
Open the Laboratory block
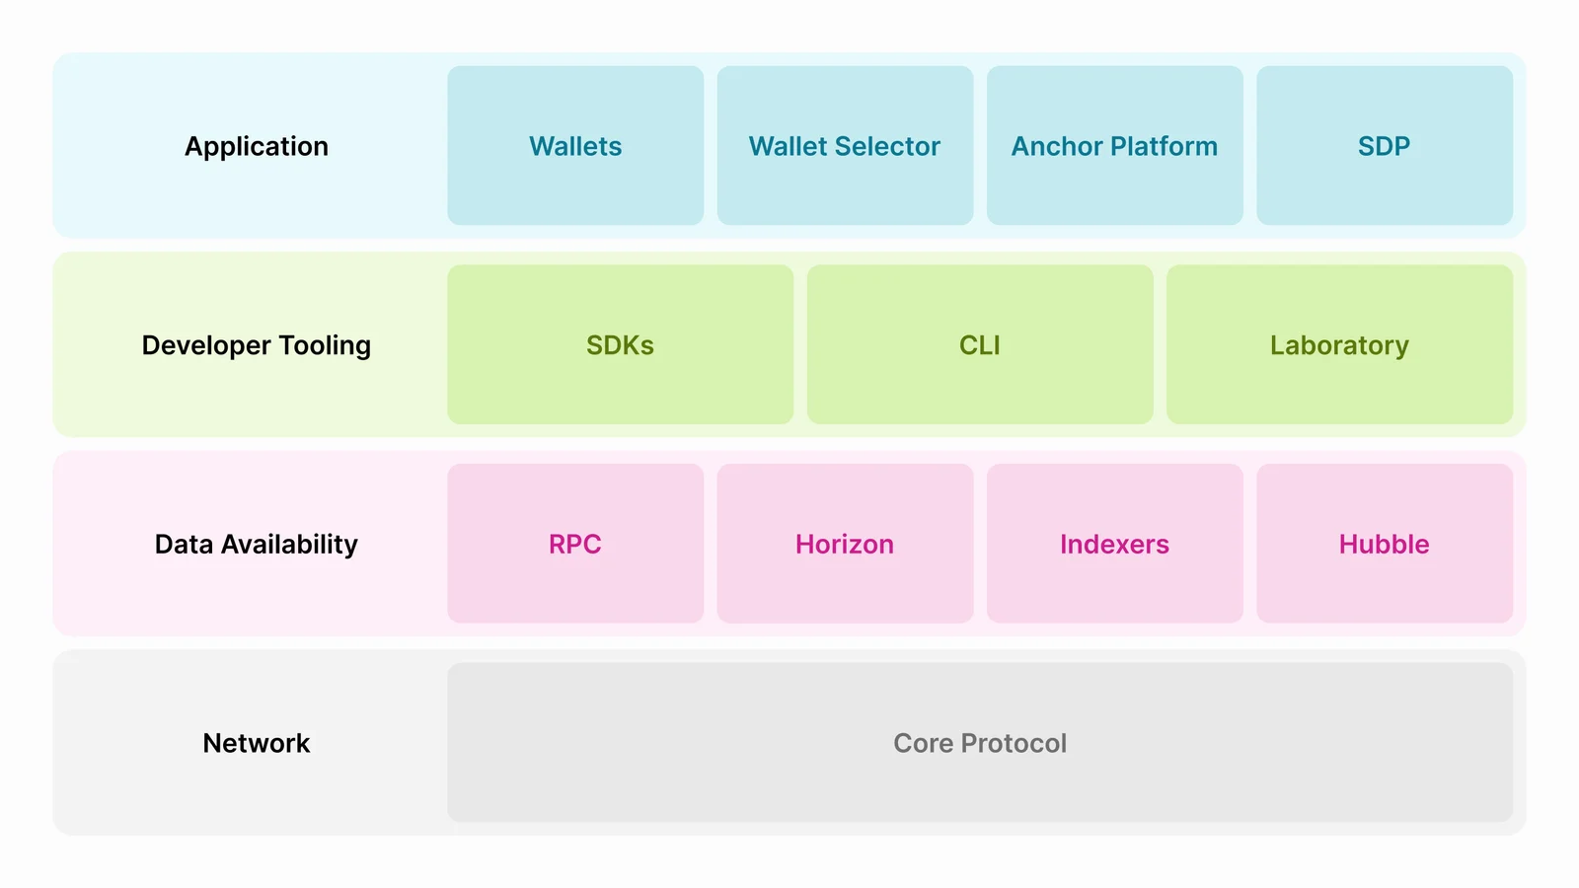click(1339, 344)
